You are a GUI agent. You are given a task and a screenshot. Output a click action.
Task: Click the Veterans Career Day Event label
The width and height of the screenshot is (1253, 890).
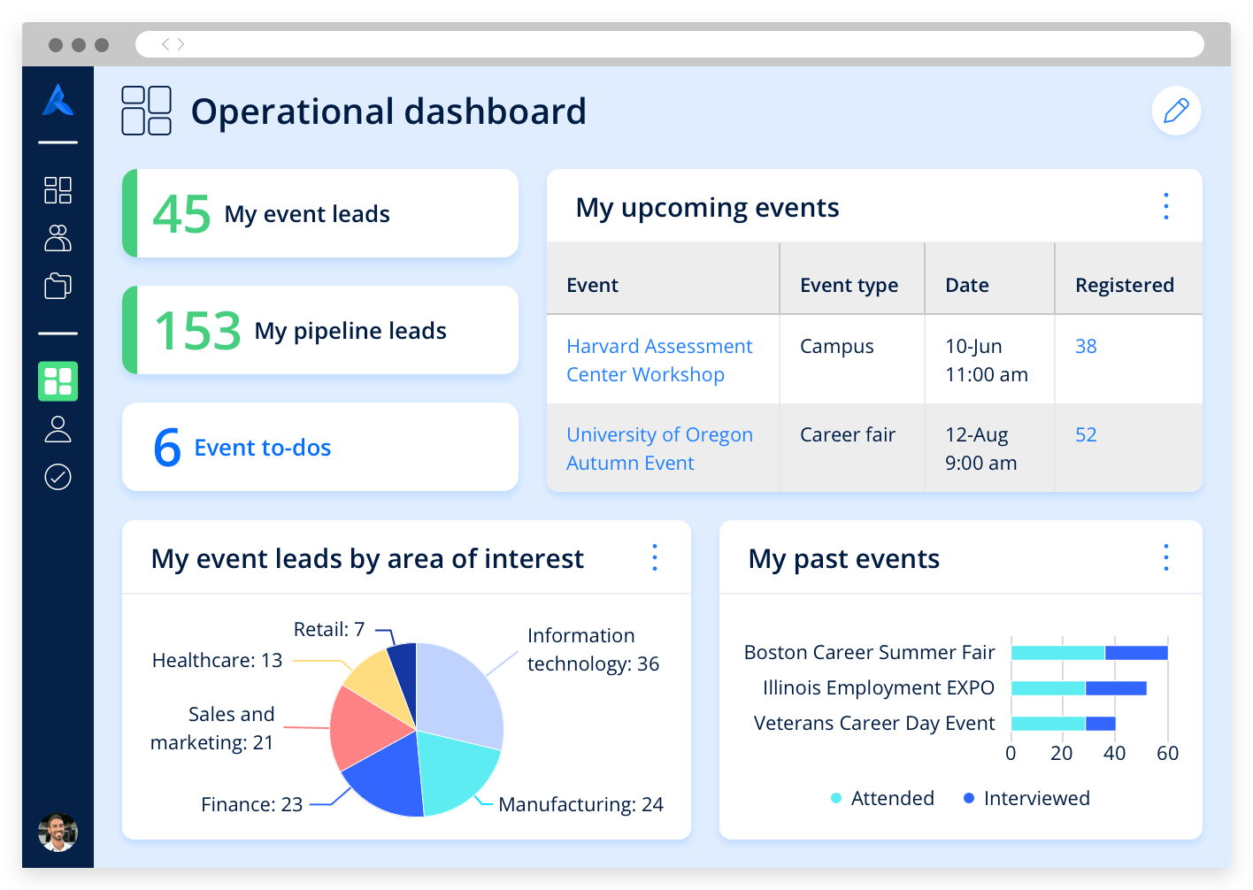874,723
